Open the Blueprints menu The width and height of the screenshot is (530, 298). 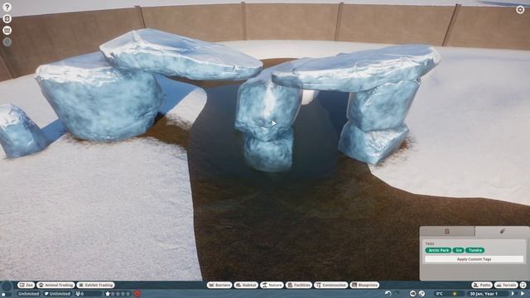364,285
